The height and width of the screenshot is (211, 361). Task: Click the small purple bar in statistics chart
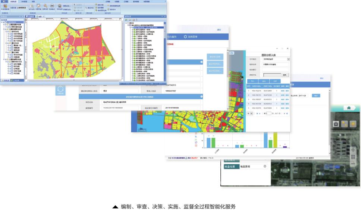[x=285, y=147]
